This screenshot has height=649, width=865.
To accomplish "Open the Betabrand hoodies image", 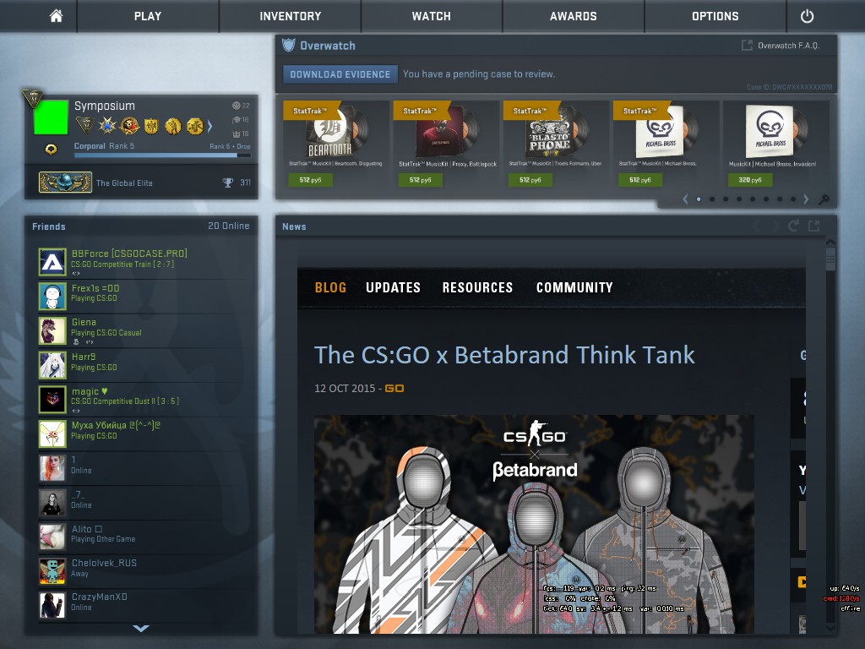I will point(534,524).
